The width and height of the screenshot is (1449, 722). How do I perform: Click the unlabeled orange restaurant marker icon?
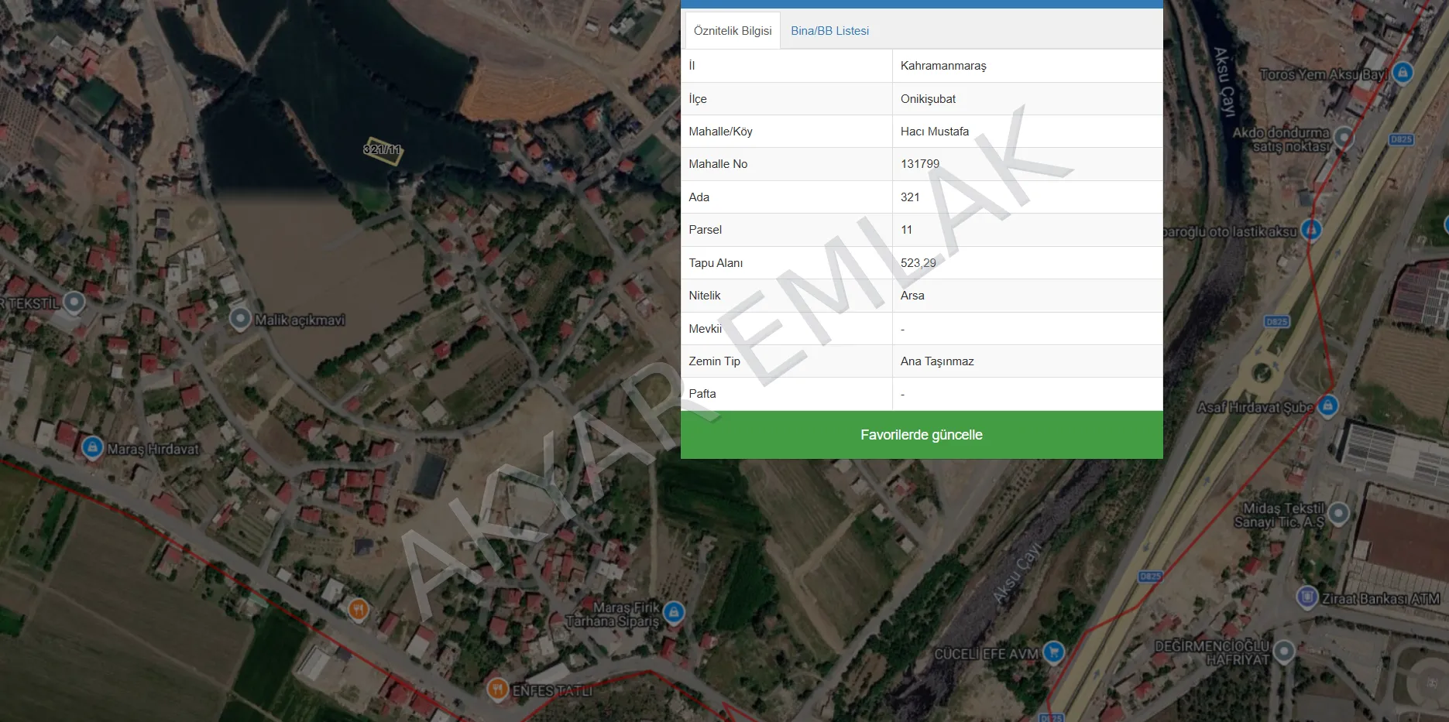(x=357, y=610)
